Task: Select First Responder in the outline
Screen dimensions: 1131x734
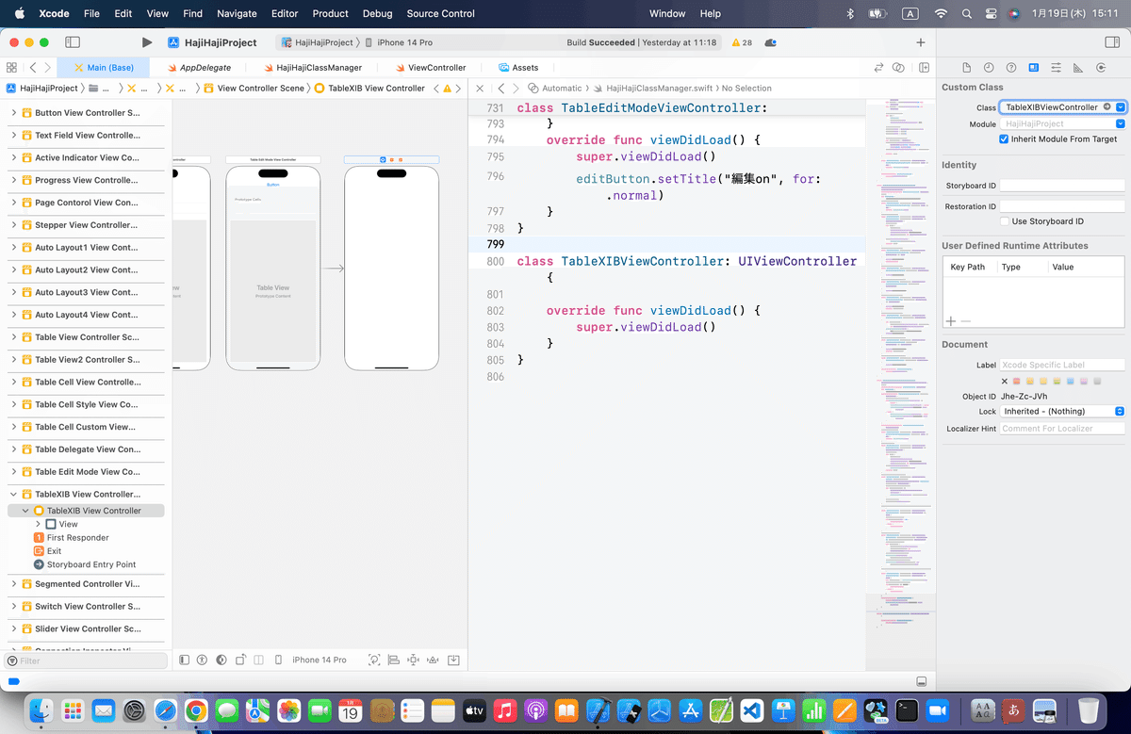Action: [77, 538]
